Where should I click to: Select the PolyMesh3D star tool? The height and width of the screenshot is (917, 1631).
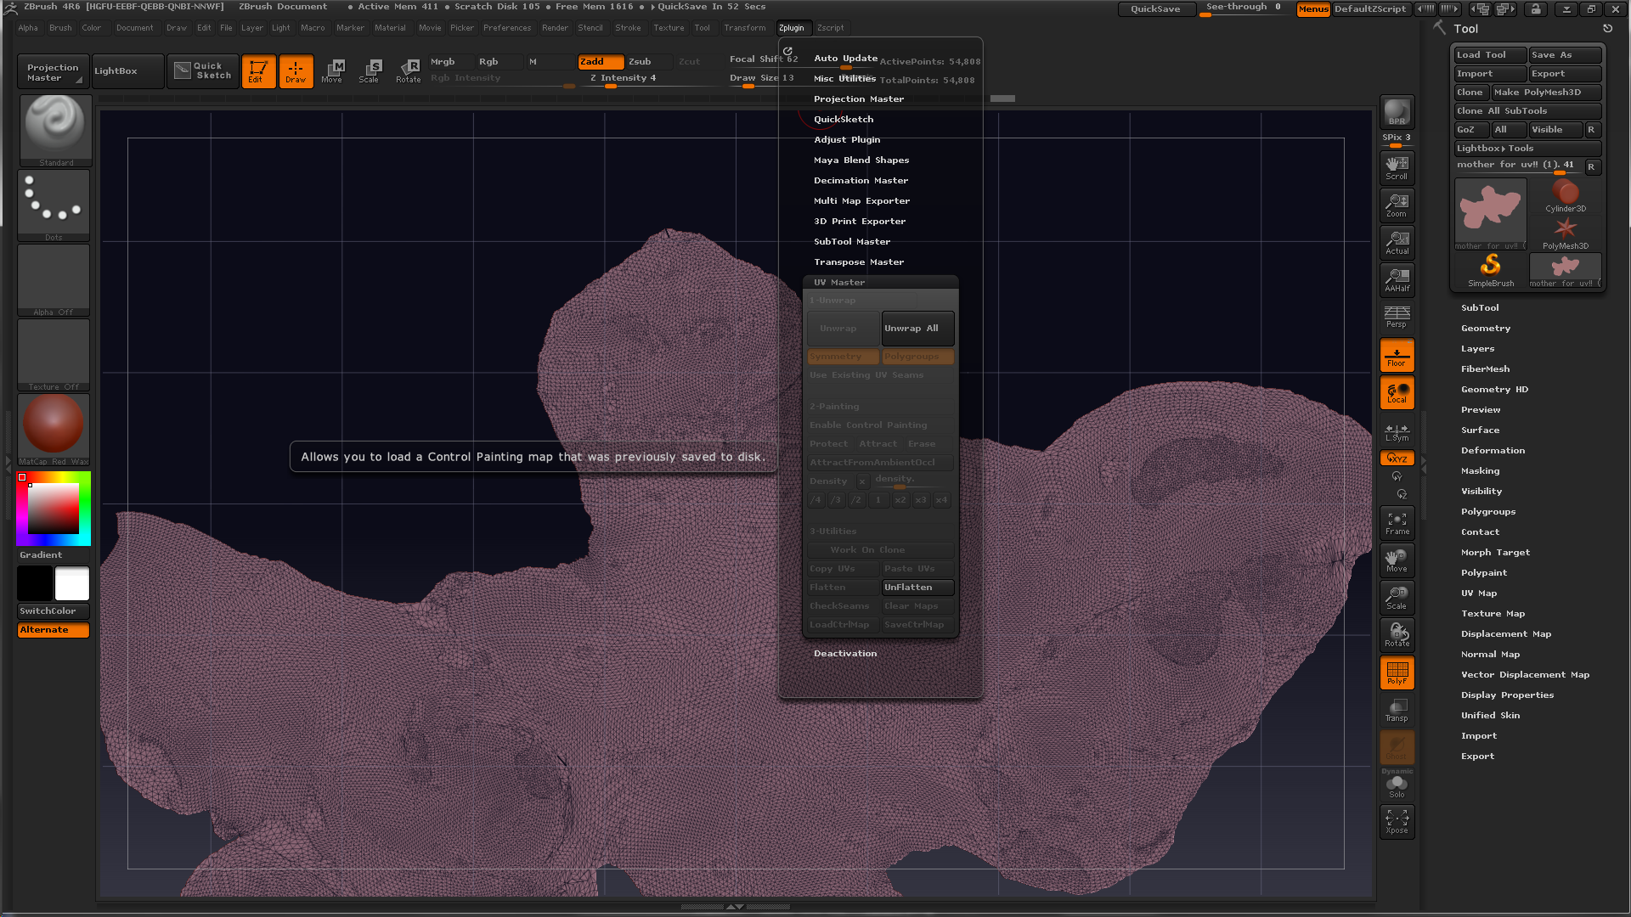[1565, 233]
